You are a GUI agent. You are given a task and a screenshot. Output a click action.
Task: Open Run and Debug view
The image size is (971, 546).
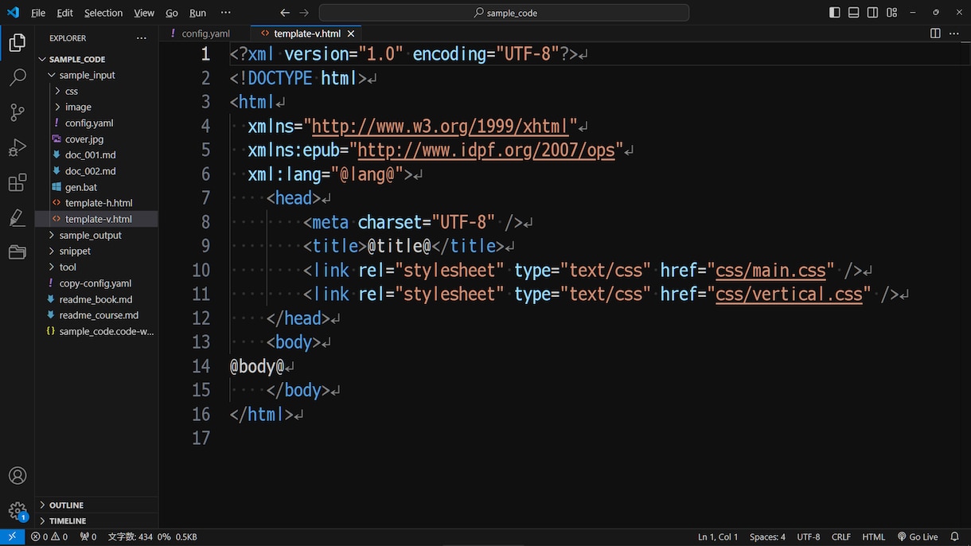[x=17, y=147]
